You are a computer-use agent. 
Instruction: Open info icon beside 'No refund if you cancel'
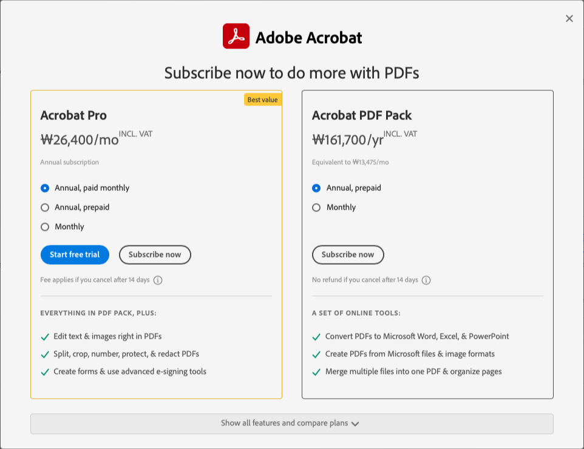coord(426,280)
